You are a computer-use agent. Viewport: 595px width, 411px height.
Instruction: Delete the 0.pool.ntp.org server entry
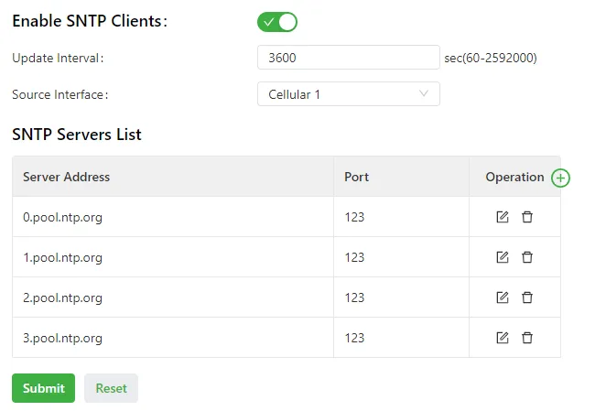point(527,217)
